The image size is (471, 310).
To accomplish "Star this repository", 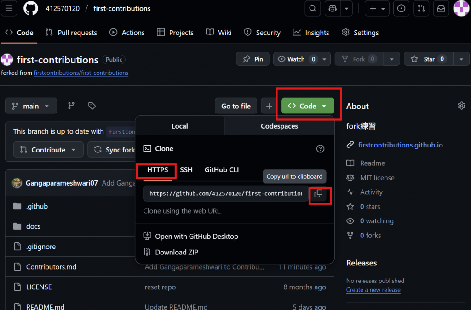I will coord(428,59).
